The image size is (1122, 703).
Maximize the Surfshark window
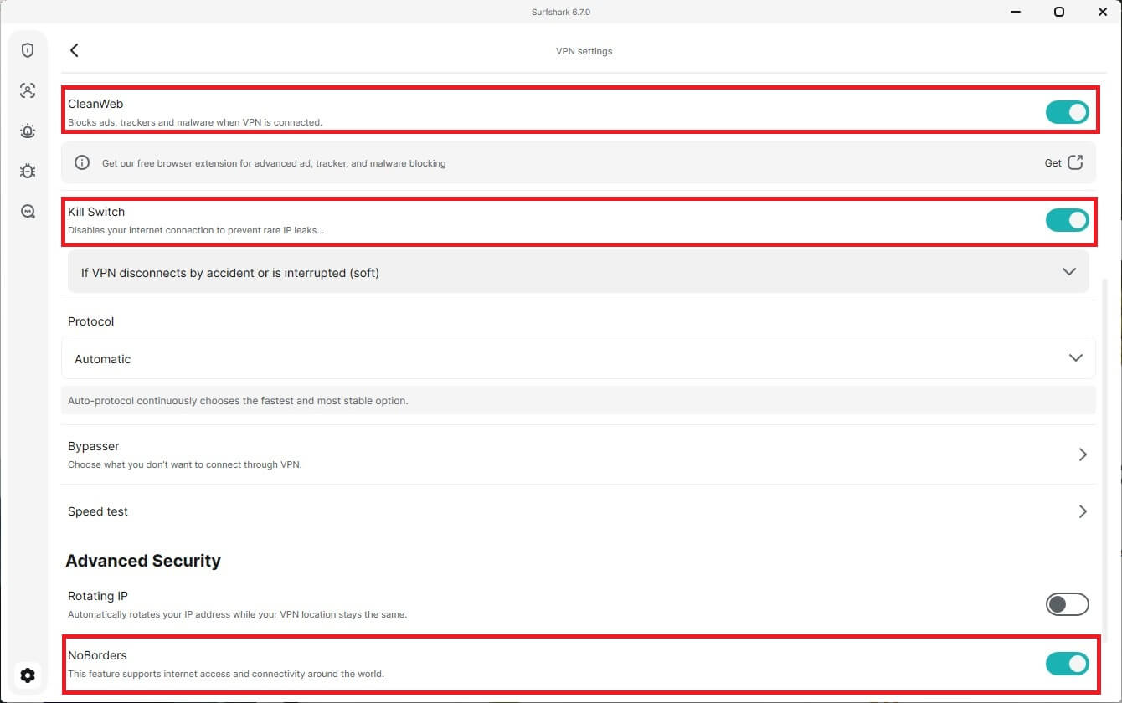[1059, 12]
